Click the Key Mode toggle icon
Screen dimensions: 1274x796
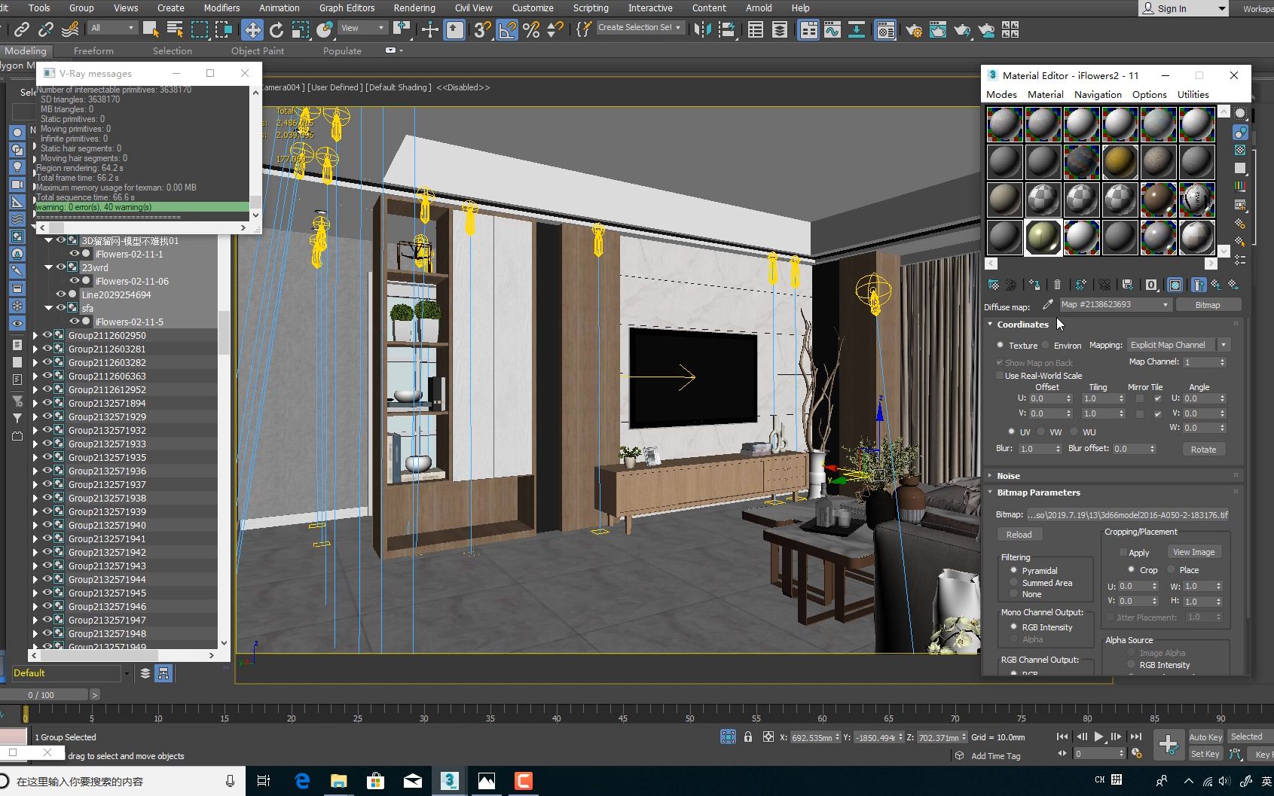click(x=1062, y=753)
